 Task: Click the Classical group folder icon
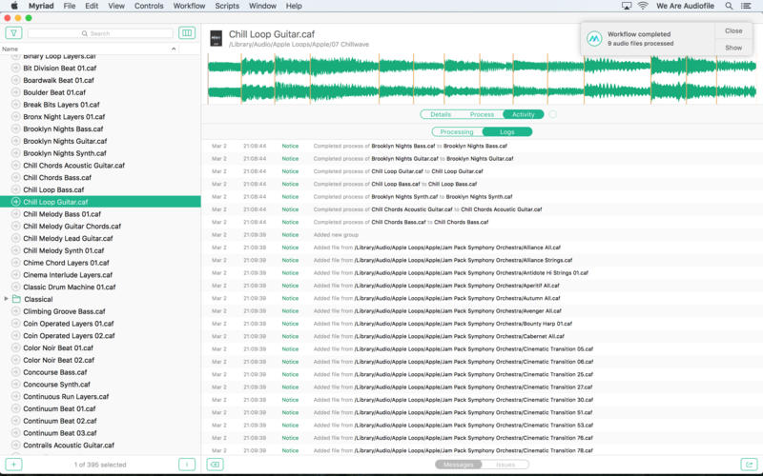[16, 299]
